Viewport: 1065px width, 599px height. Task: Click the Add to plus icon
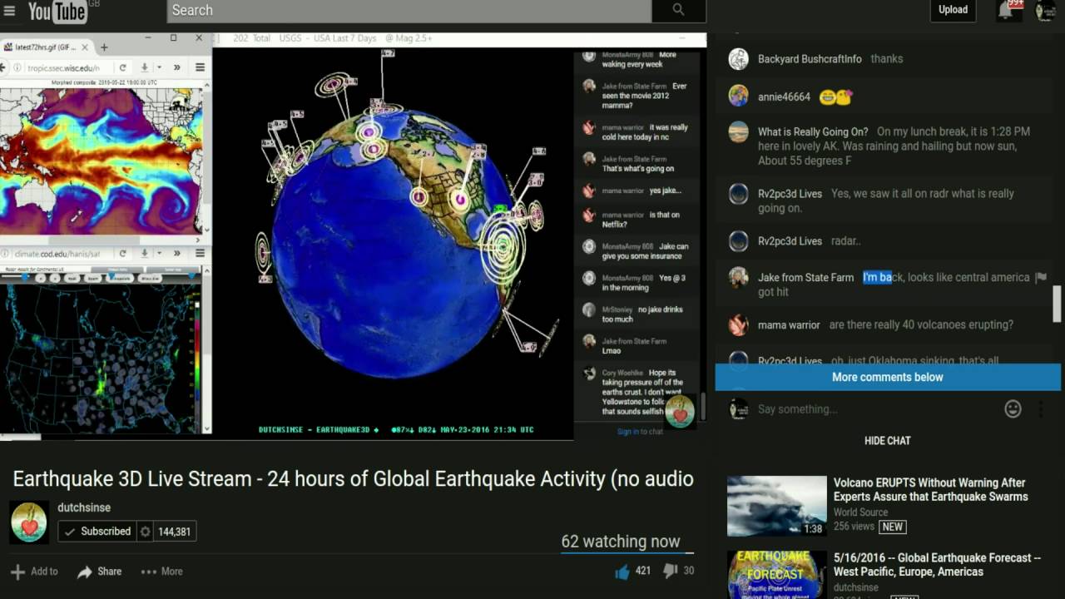[18, 572]
